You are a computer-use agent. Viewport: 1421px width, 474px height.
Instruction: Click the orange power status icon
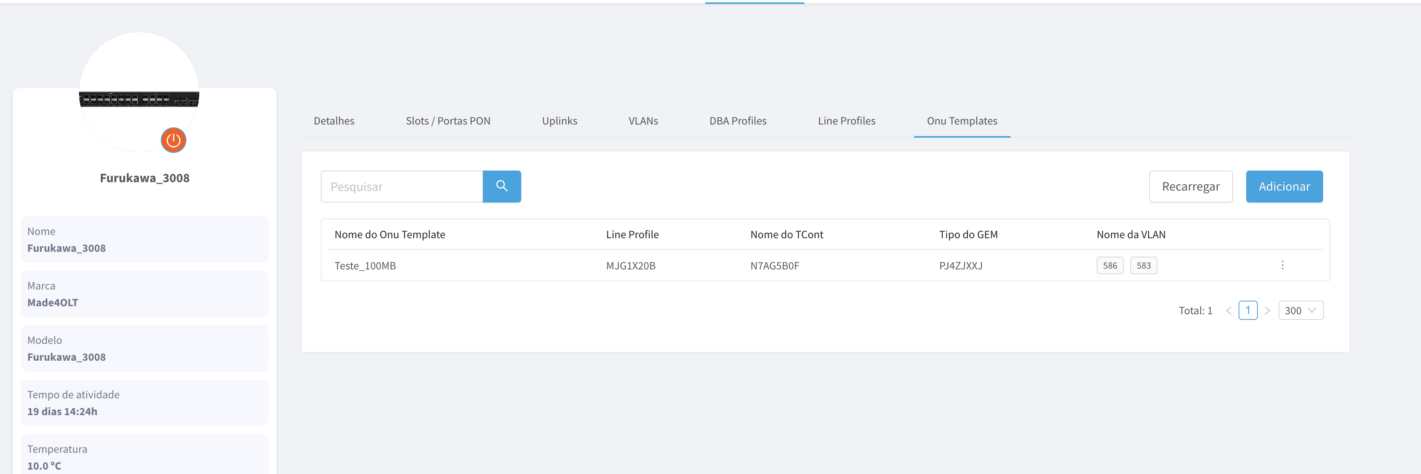pyautogui.click(x=173, y=140)
